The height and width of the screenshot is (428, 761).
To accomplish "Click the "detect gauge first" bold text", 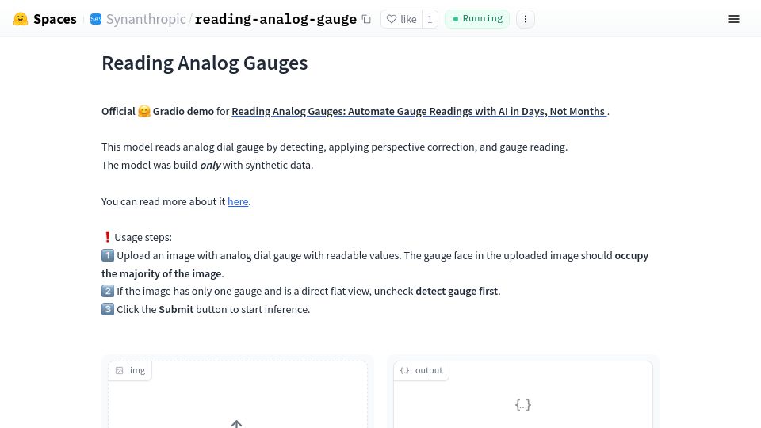I will [x=457, y=291].
